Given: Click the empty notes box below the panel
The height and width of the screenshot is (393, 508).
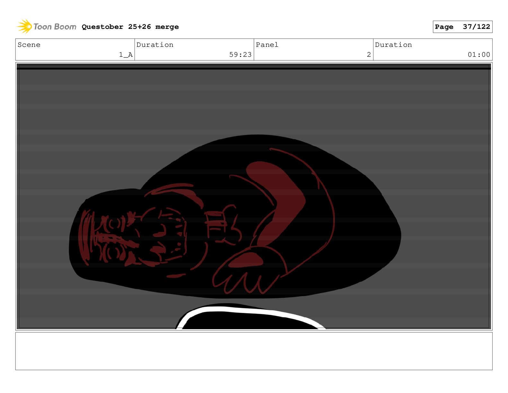Looking at the screenshot, I should point(254,351).
